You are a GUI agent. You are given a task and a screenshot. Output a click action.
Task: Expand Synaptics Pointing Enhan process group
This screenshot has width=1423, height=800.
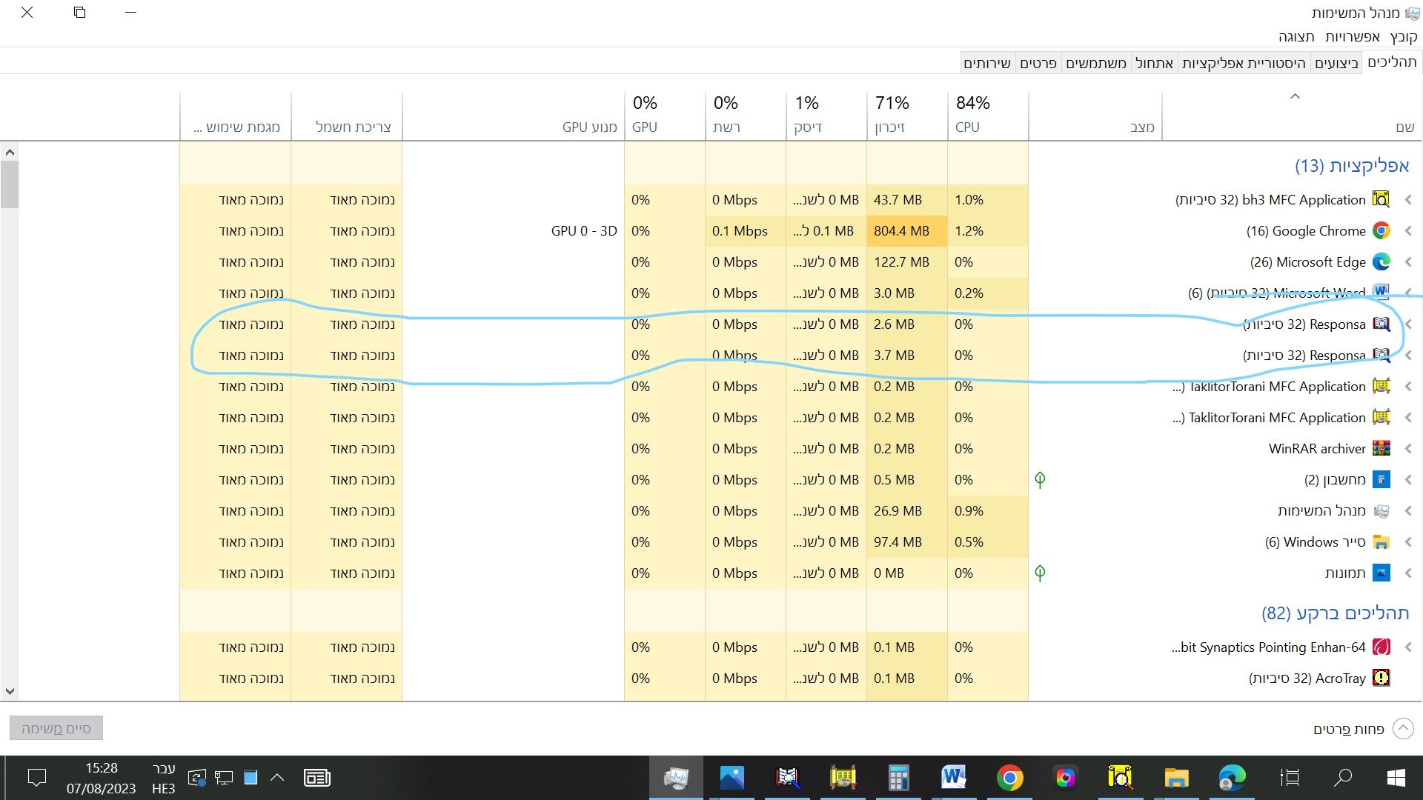click(1408, 647)
